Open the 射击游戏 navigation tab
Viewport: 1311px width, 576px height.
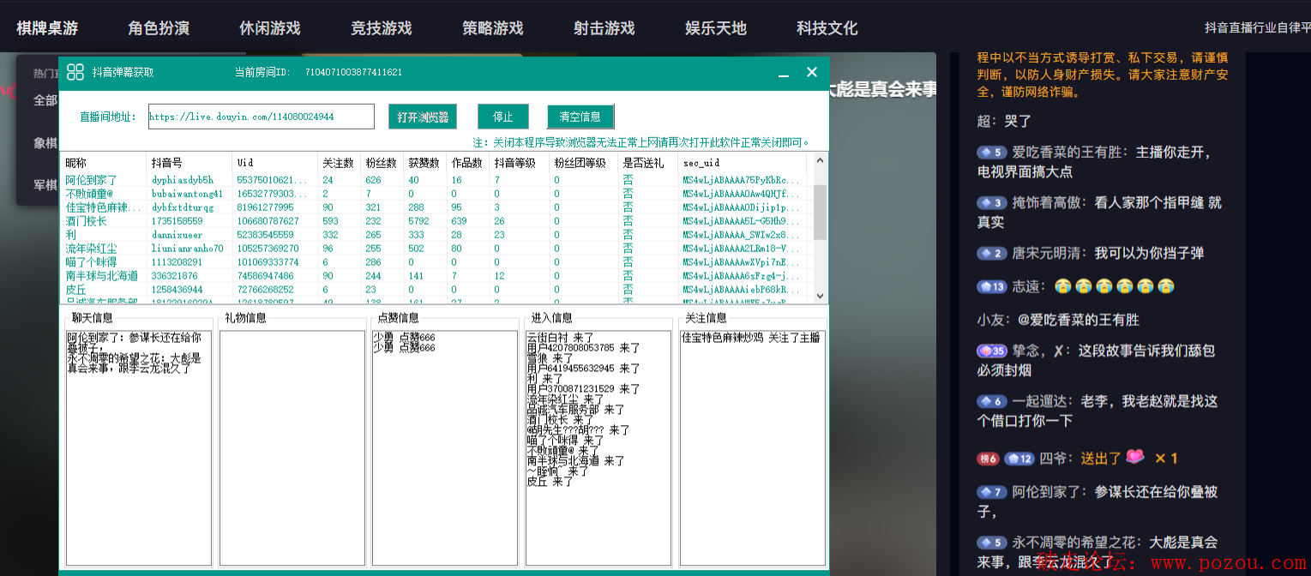604,28
